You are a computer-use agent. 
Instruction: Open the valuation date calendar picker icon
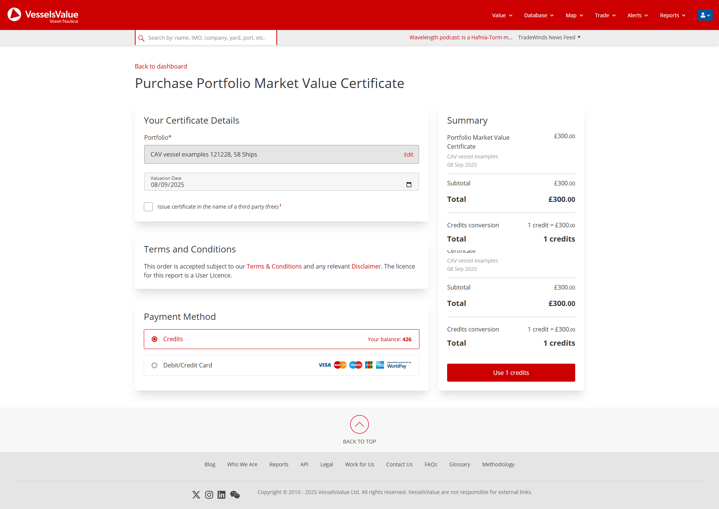[409, 185]
